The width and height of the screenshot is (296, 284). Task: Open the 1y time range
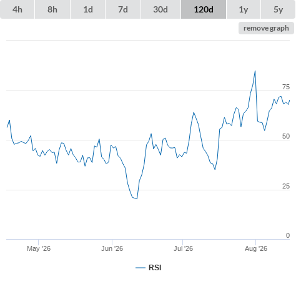click(x=244, y=9)
